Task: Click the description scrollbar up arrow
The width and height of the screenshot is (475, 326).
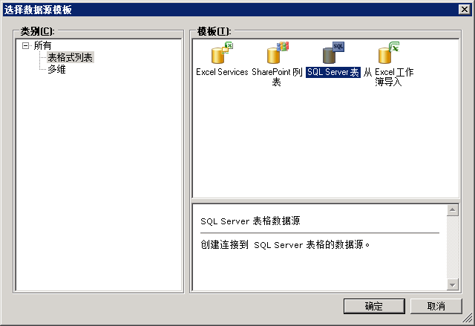Action: (452, 210)
